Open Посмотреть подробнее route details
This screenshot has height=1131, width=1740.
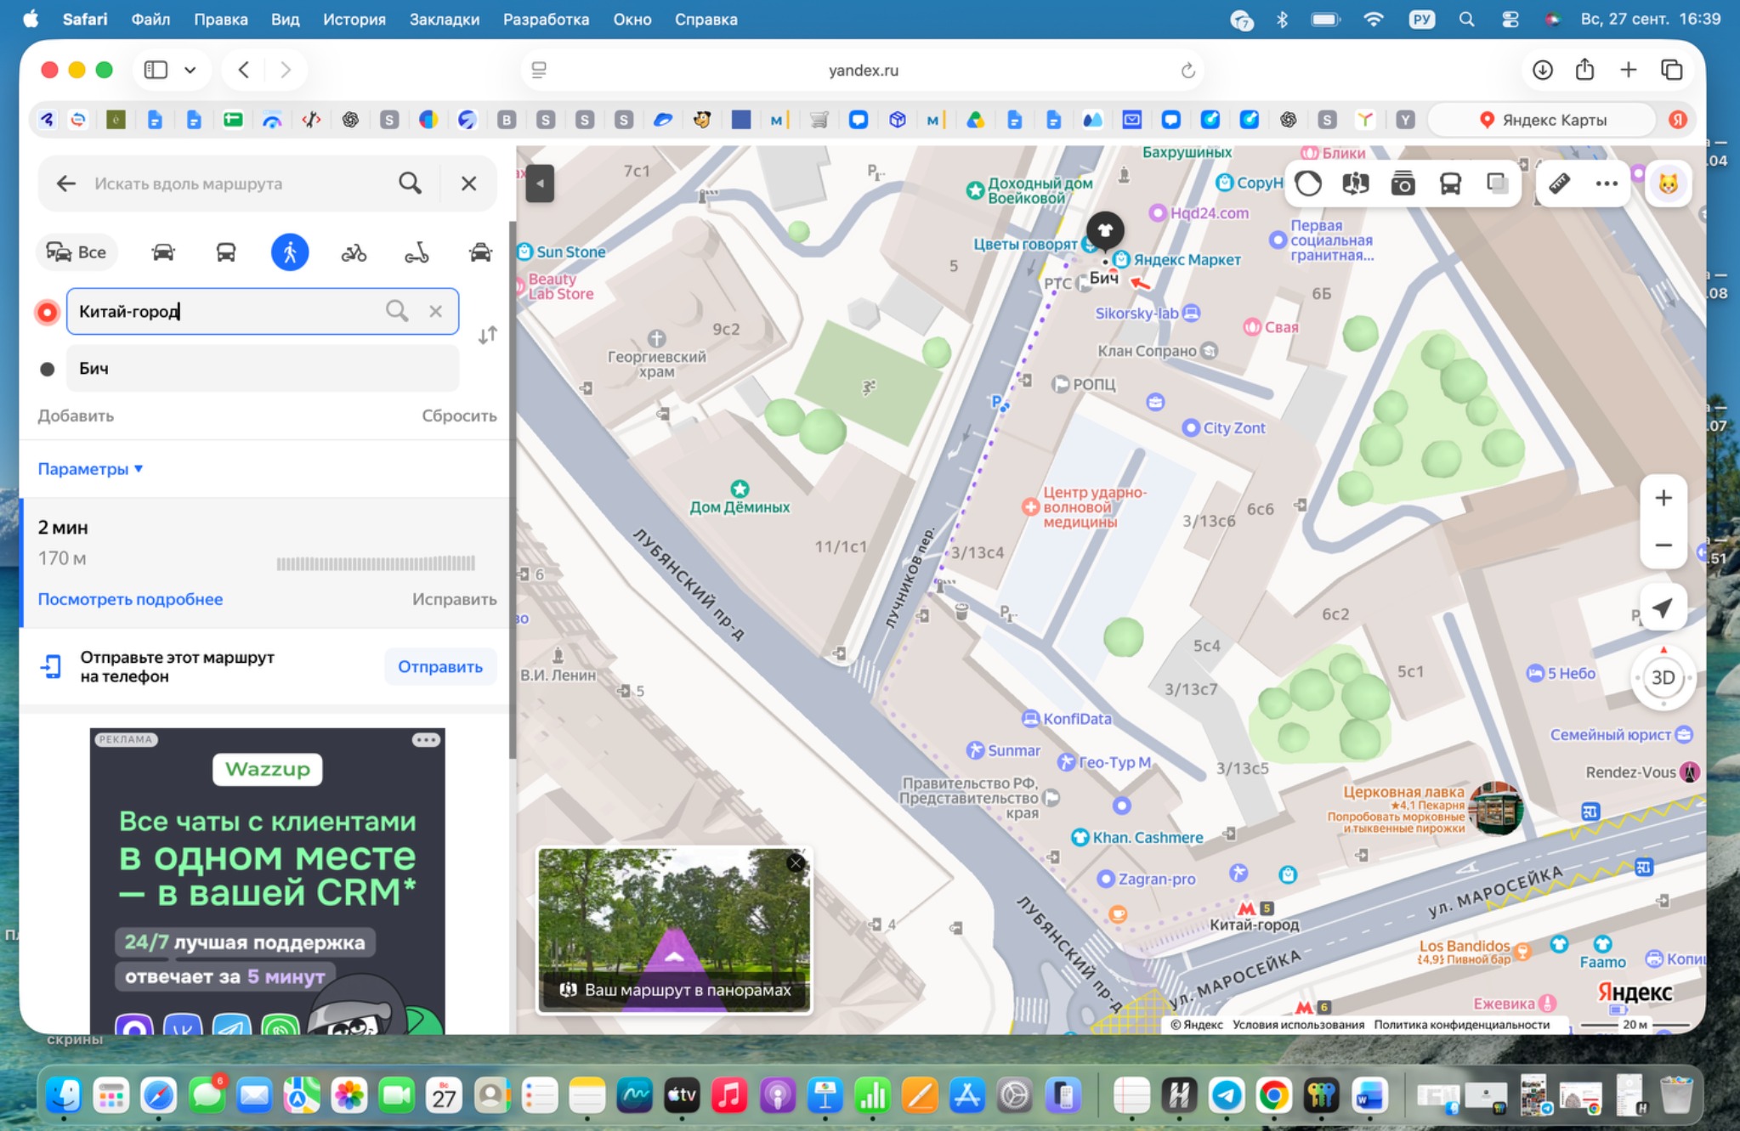coord(130,599)
